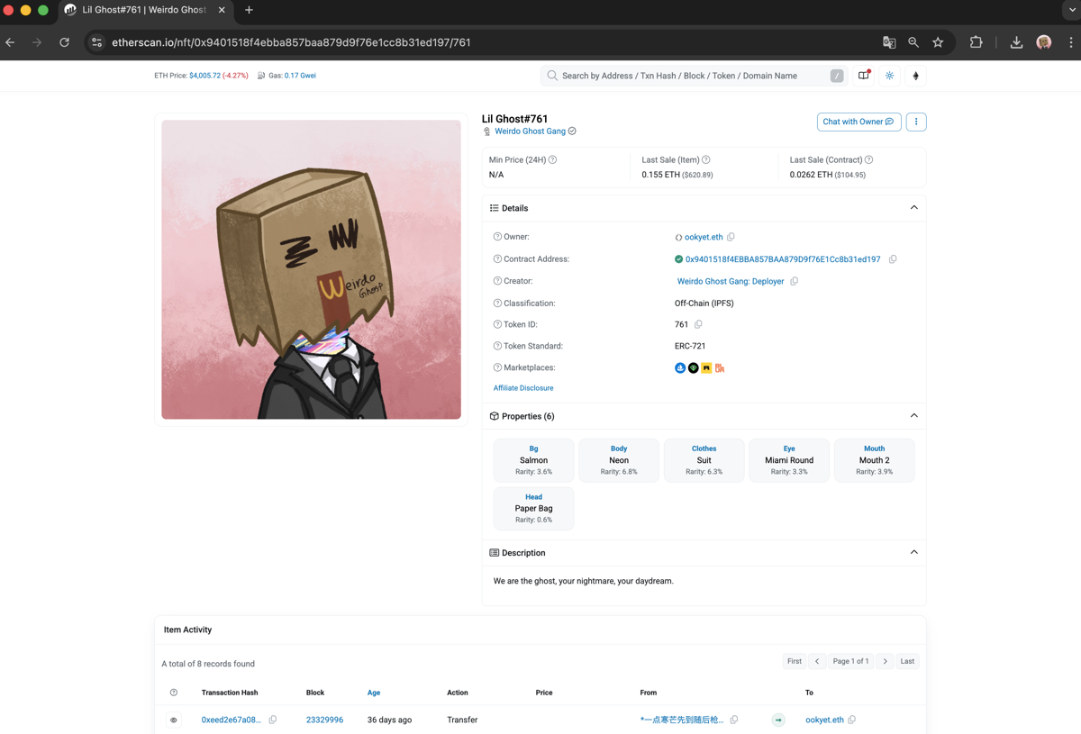1081x734 pixels.
Task: Click the eye icon on the first activity row
Action: [174, 720]
